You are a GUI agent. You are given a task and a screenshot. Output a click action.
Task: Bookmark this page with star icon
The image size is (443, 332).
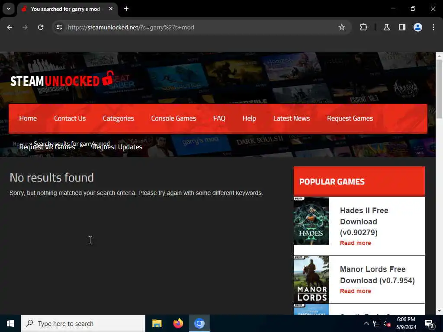tap(342, 27)
